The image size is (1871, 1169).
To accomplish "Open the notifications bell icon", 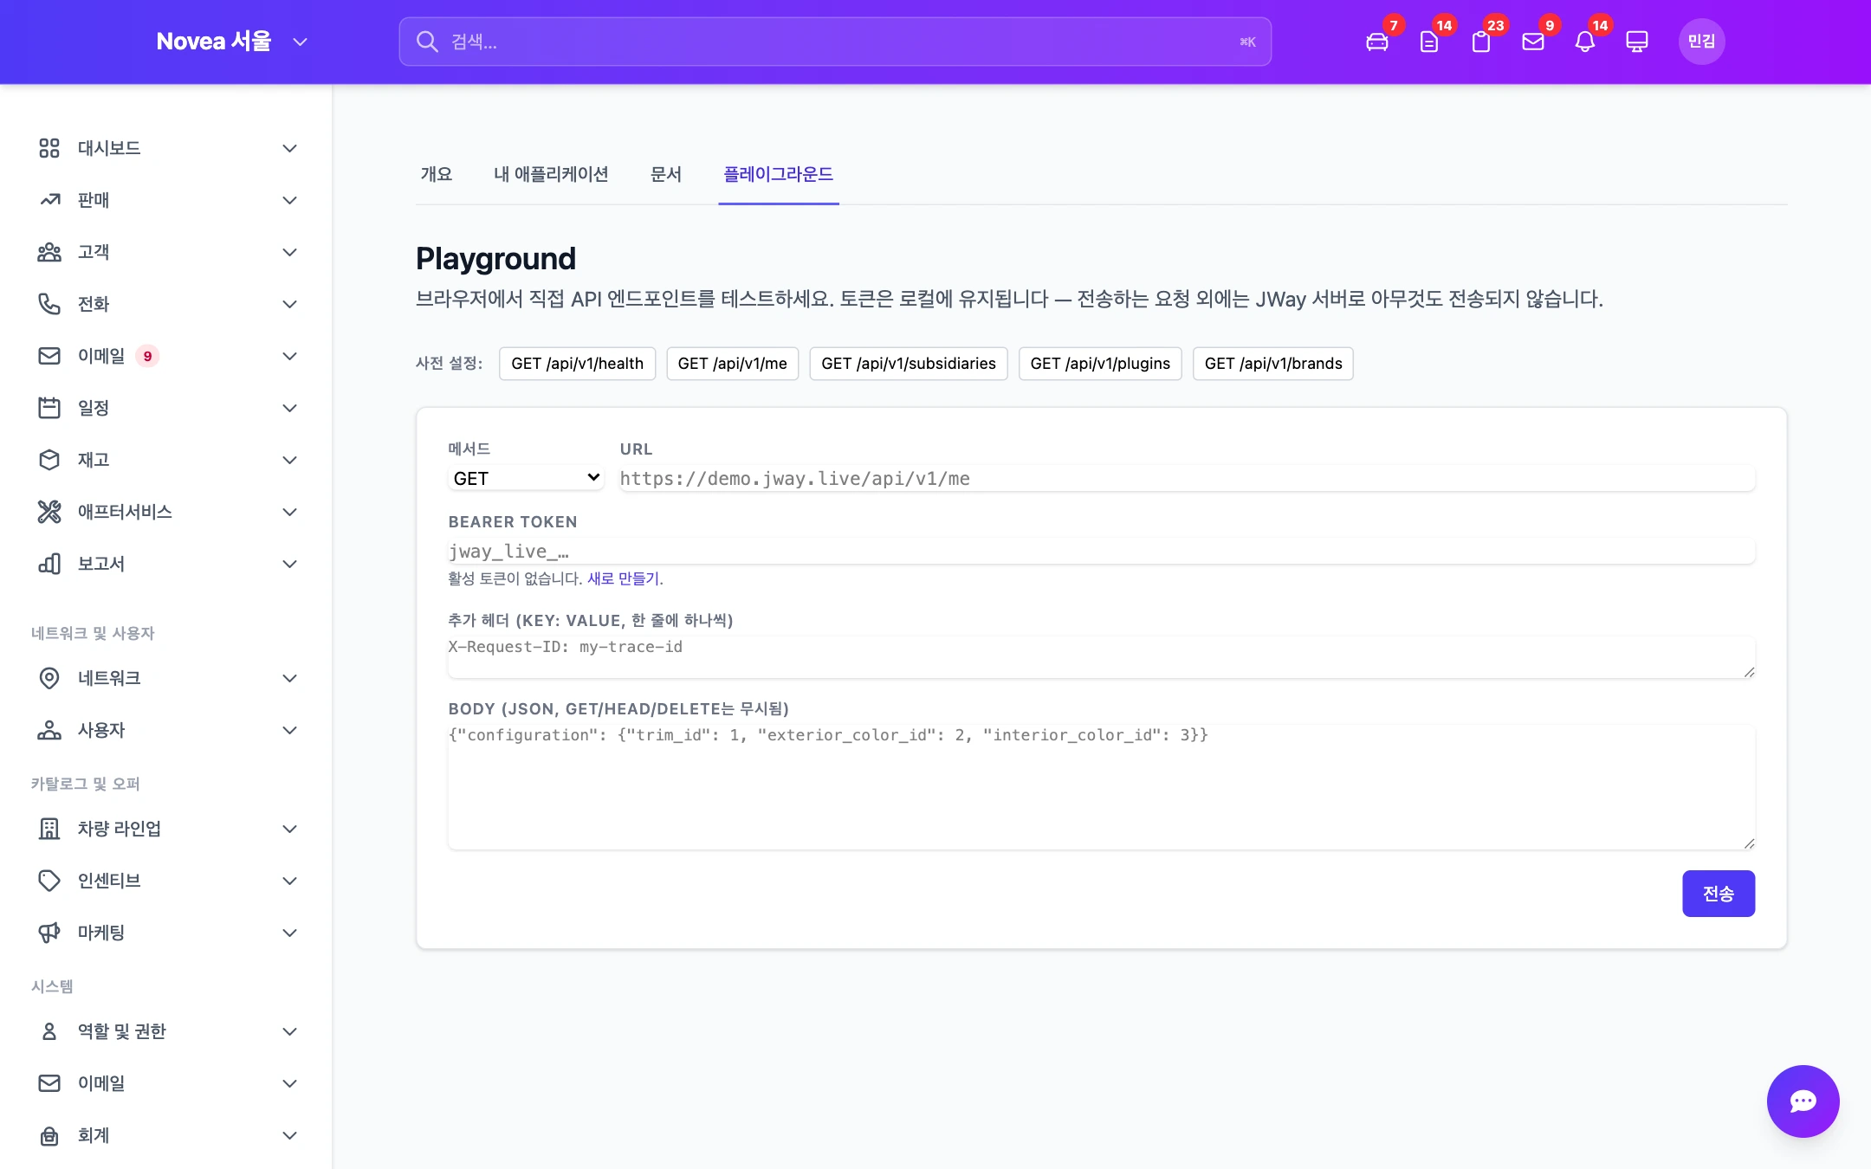I will [x=1585, y=42].
